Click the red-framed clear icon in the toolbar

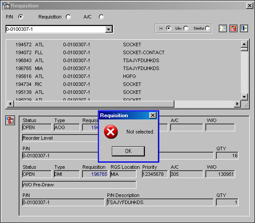pos(233,29)
